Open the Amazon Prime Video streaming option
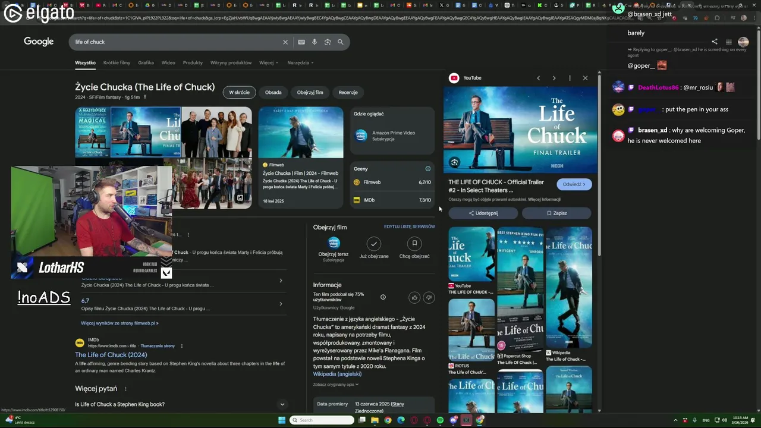Screen dimensions: 761x428 click(392, 136)
